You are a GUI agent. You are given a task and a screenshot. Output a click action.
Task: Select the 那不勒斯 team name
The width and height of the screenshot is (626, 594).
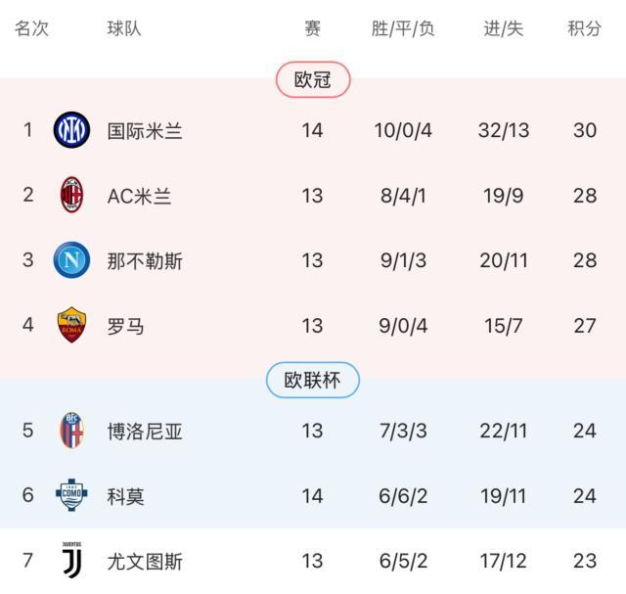coord(145,261)
